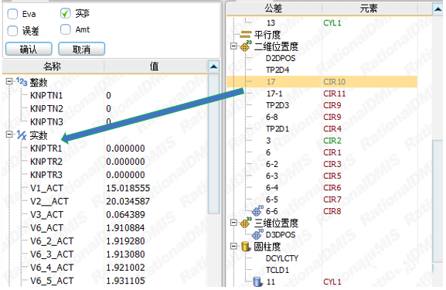Collapse the 实数 tree node
The width and height of the screenshot is (446, 290).
pyautogui.click(x=9, y=135)
